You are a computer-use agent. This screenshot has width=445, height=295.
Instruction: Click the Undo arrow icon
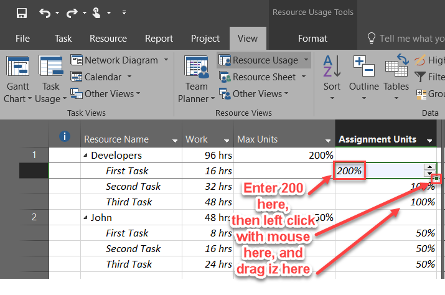pyautogui.click(x=45, y=12)
